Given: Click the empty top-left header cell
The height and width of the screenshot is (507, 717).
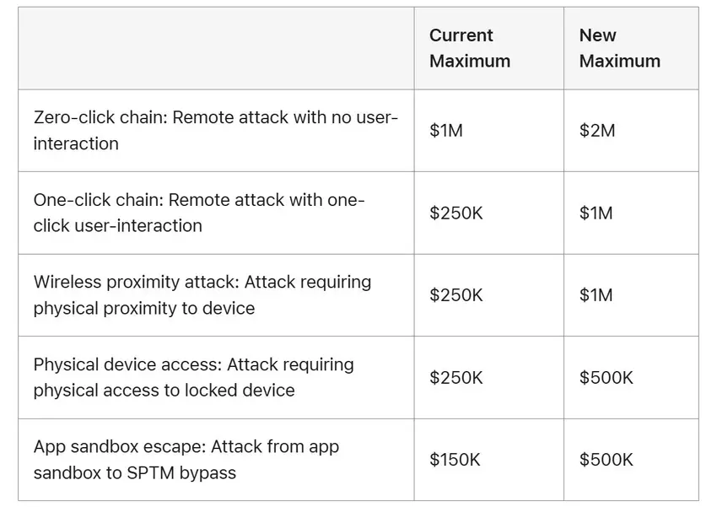Looking at the screenshot, I should pos(216,48).
